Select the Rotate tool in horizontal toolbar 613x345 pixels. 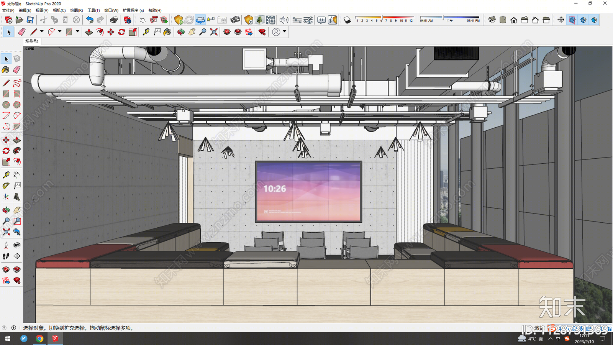[x=122, y=32]
